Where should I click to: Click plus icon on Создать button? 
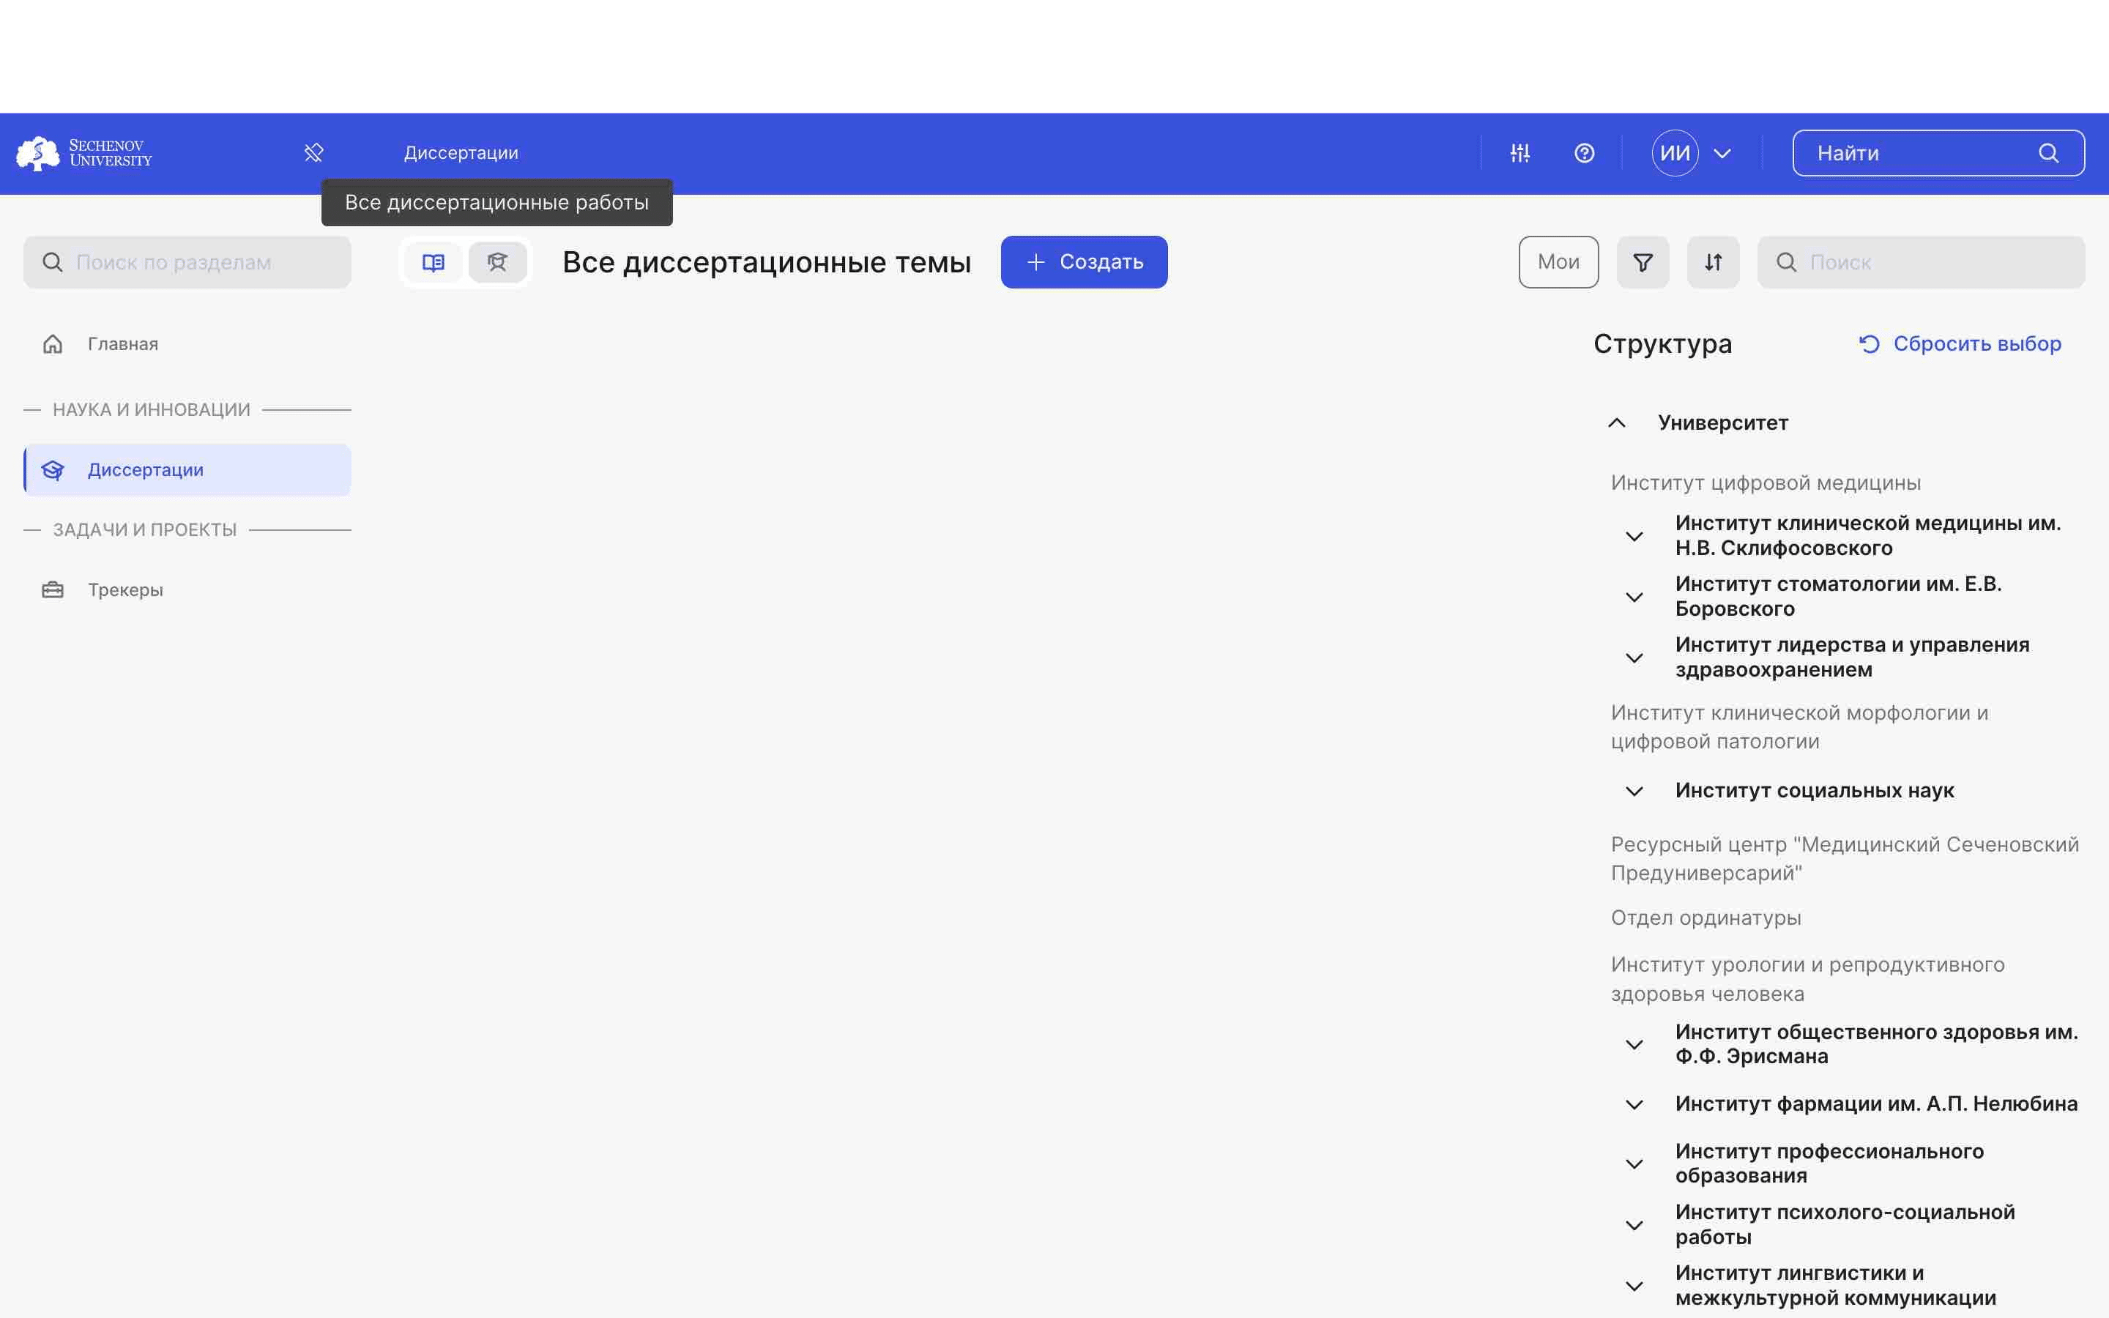click(1035, 262)
